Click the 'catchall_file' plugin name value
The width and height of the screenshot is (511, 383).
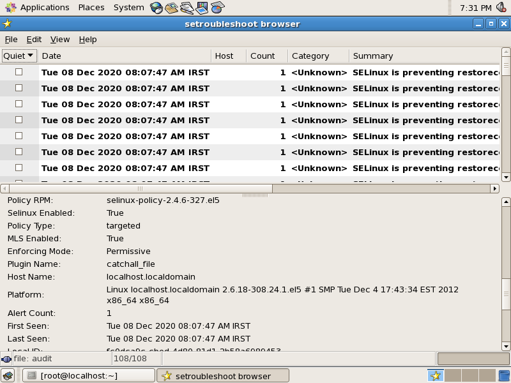(131, 264)
